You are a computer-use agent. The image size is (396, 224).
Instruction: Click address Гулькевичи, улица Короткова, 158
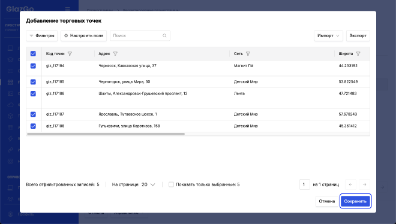click(x=129, y=126)
